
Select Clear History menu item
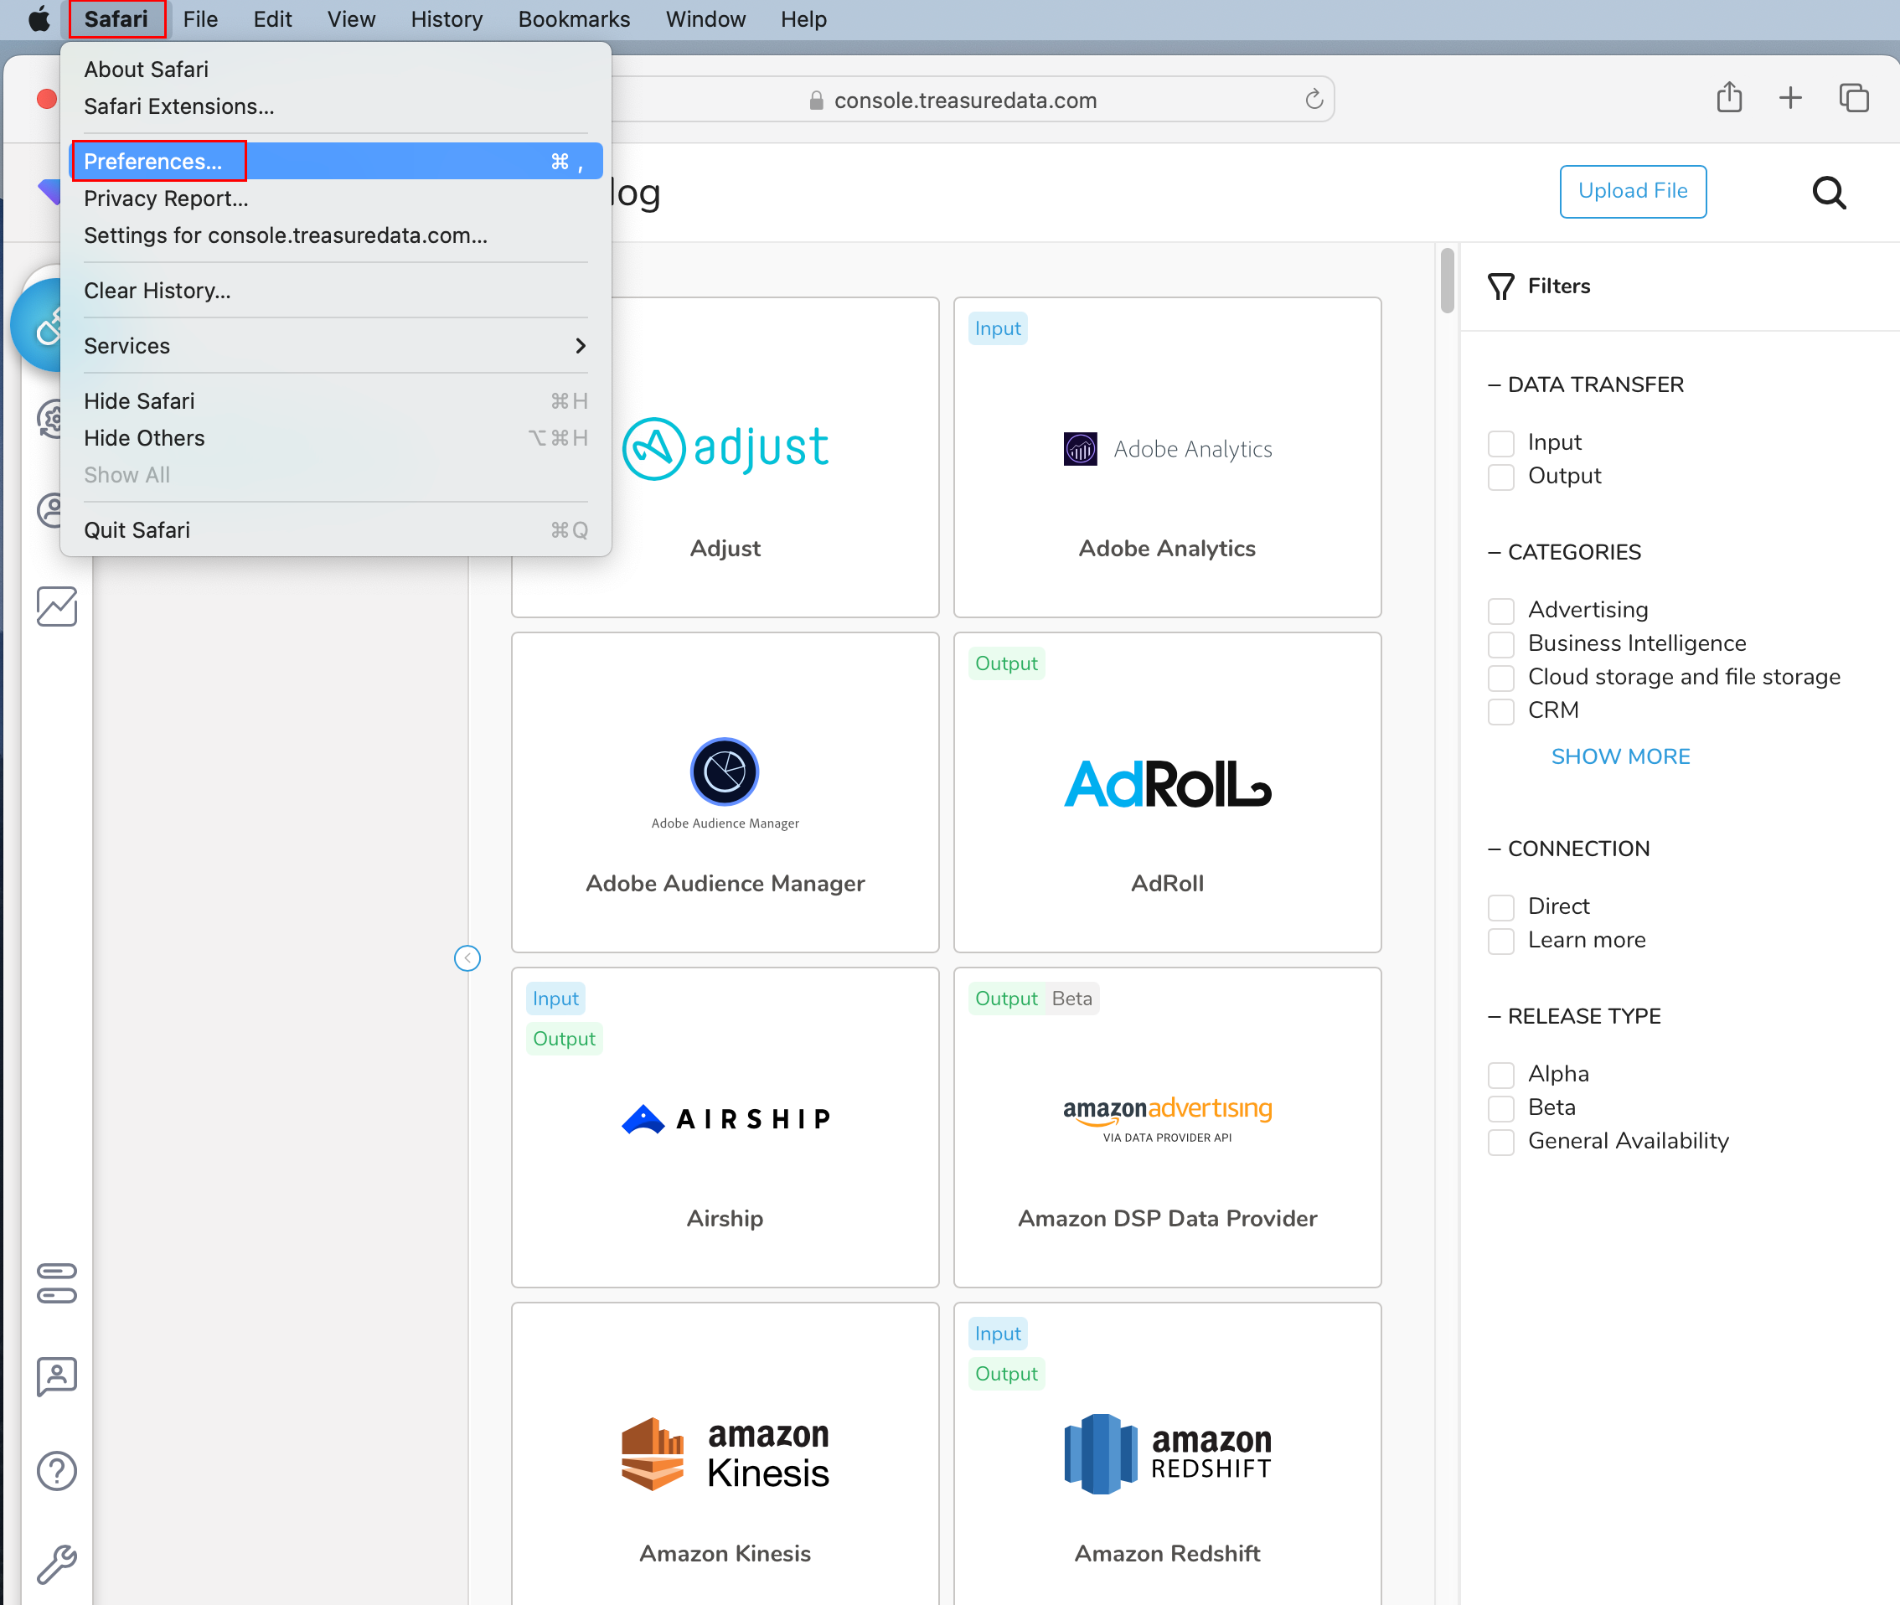click(157, 290)
